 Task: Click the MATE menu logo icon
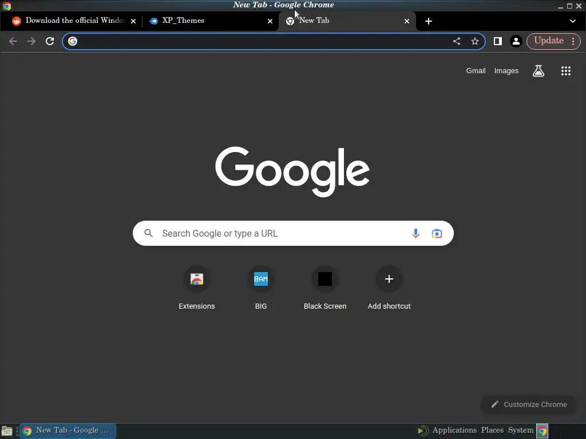(x=423, y=431)
